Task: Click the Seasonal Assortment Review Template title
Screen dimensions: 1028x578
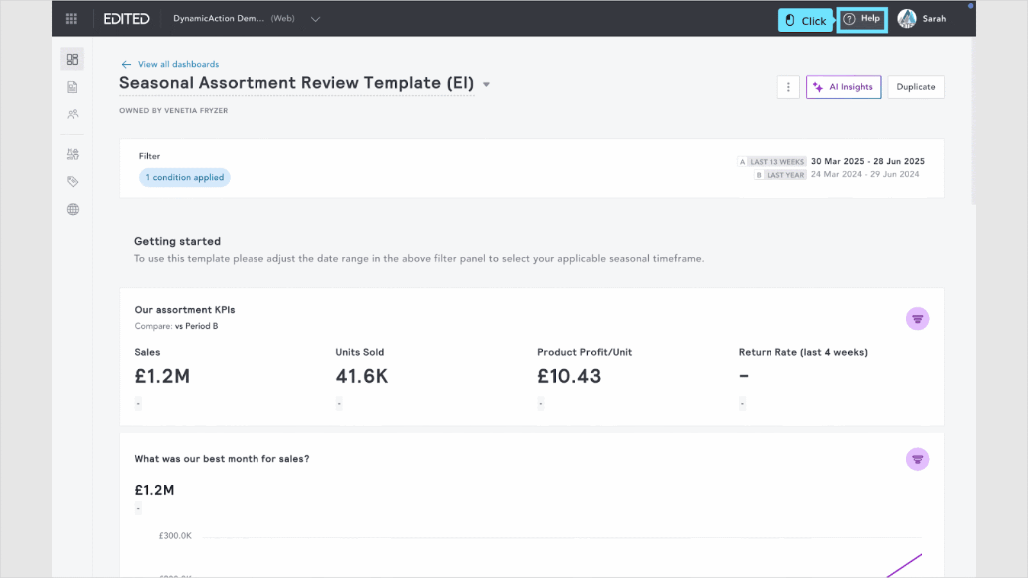Action: 296,83
